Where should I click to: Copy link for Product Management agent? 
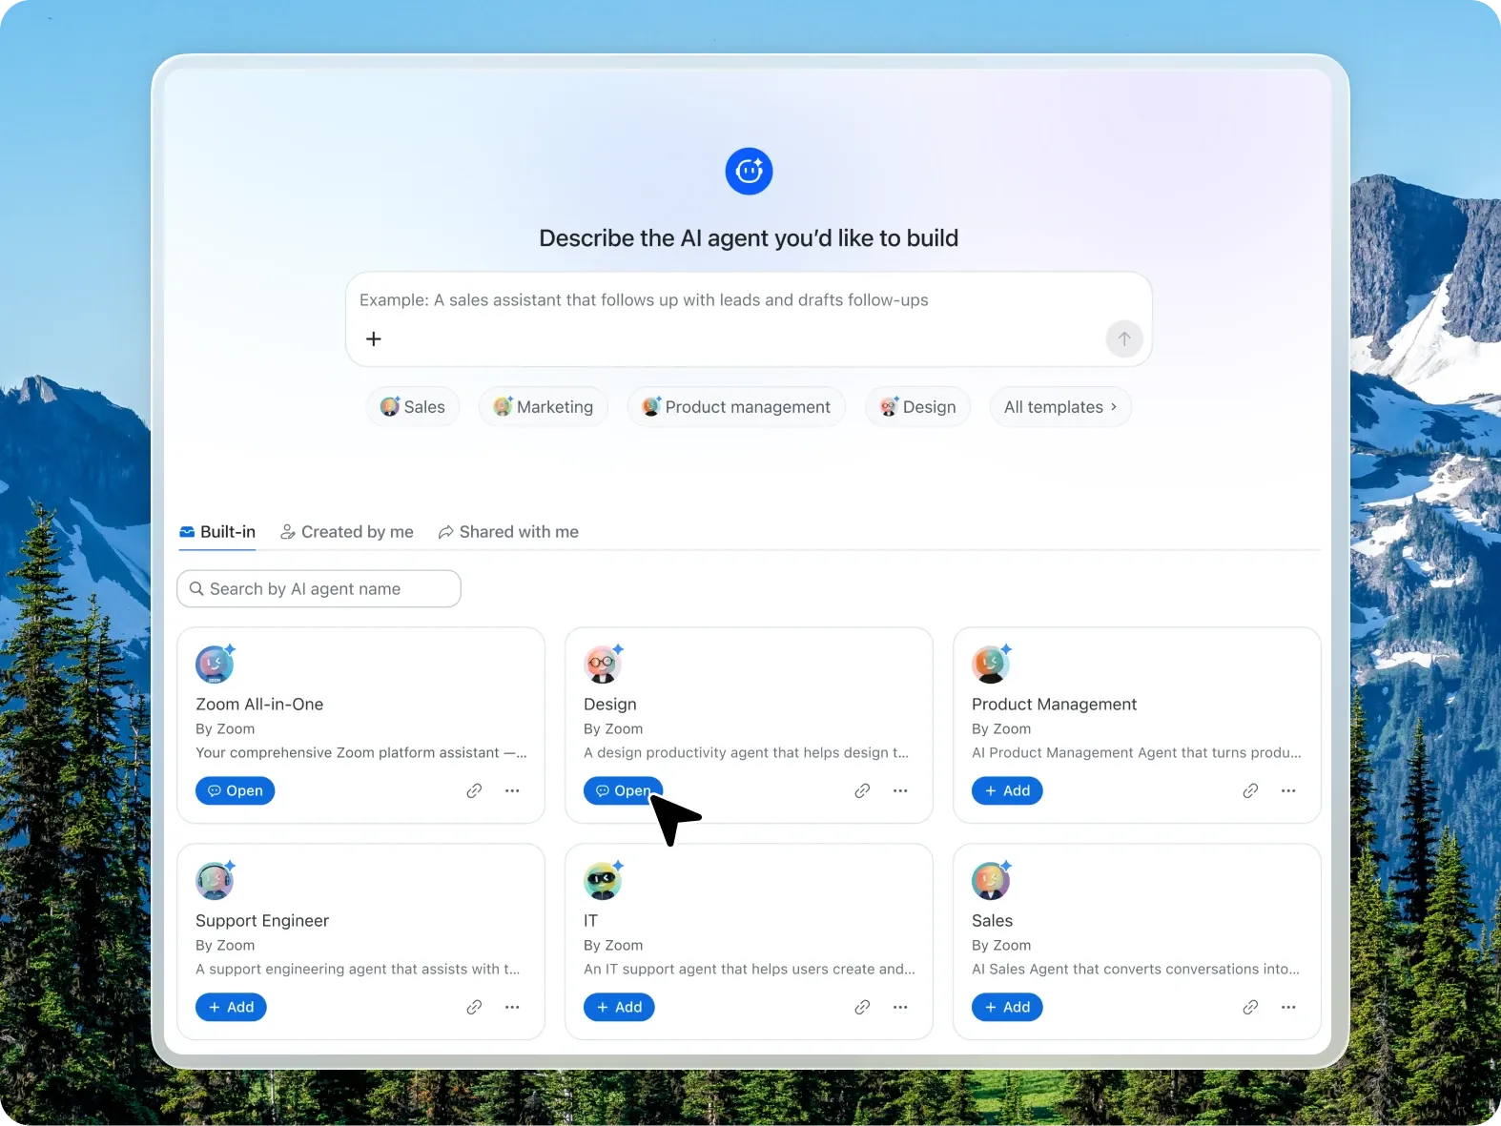pyautogui.click(x=1250, y=790)
